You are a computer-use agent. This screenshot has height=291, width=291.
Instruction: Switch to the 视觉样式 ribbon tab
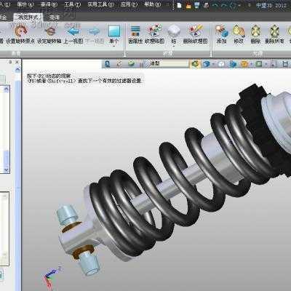pyautogui.click(x=28, y=17)
